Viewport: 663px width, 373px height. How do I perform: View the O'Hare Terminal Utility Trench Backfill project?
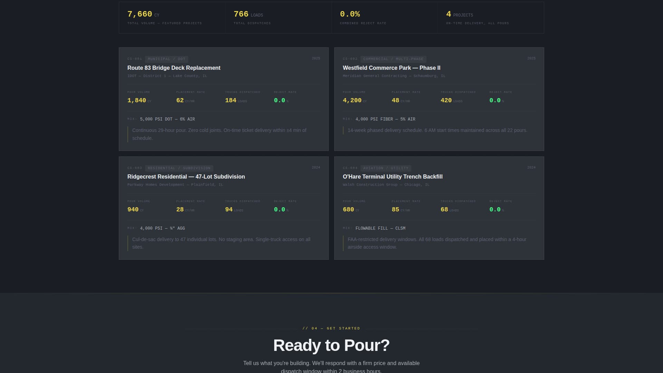392,176
